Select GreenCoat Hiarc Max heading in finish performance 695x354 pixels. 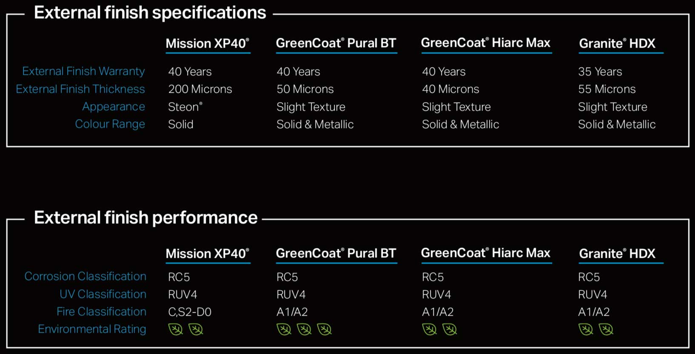[486, 253]
